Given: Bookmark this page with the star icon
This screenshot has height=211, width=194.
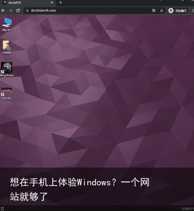Looking at the screenshot, I should [x=162, y=11].
